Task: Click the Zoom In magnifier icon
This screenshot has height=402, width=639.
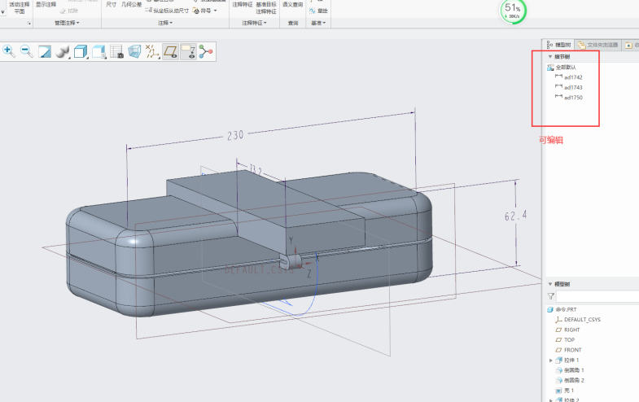Action: tap(10, 52)
